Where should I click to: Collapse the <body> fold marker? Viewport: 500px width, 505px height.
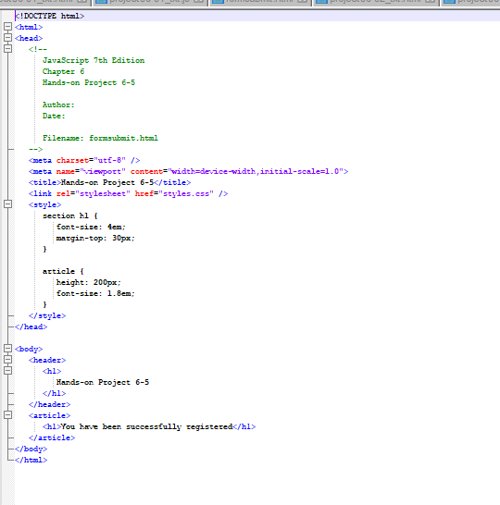pyautogui.click(x=7, y=349)
